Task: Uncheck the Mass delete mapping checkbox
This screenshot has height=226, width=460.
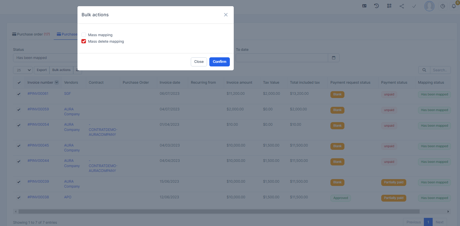Action: (x=84, y=41)
